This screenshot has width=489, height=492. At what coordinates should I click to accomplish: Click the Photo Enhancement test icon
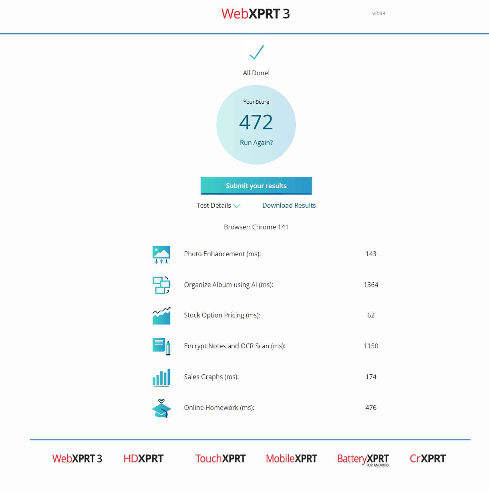click(161, 255)
